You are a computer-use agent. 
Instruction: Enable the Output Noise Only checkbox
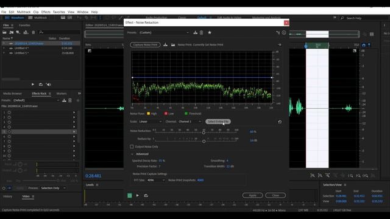[x=132, y=147]
